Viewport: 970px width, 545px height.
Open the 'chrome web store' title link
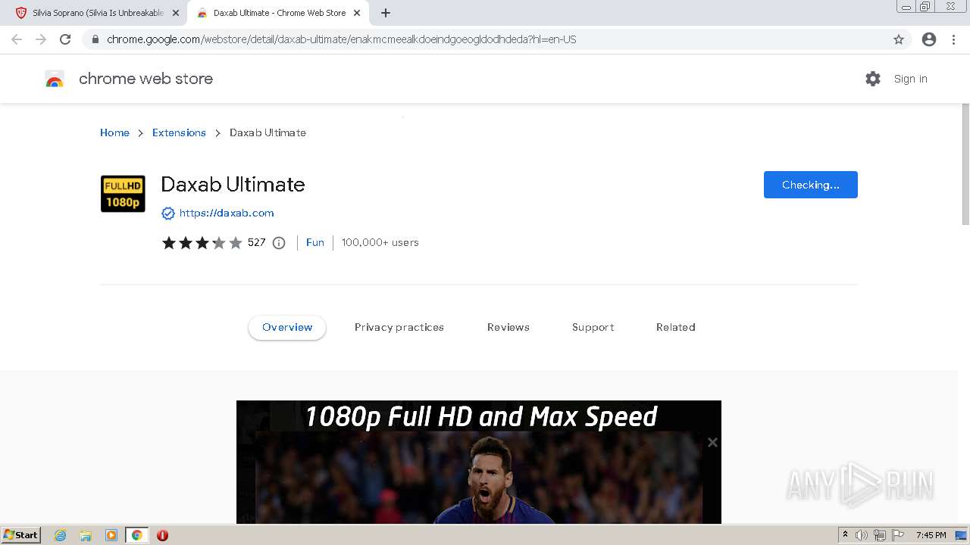pos(145,79)
